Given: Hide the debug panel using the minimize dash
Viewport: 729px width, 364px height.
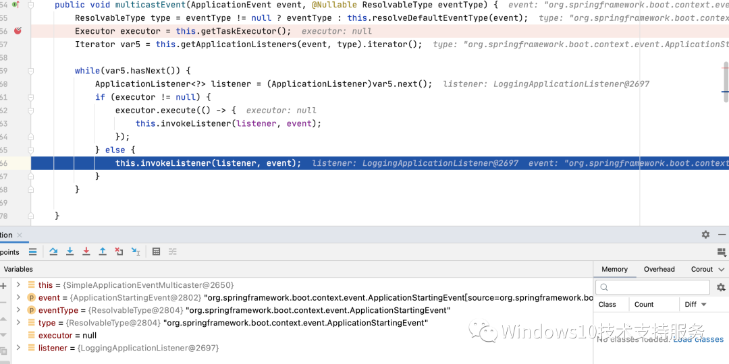Looking at the screenshot, I should (722, 235).
